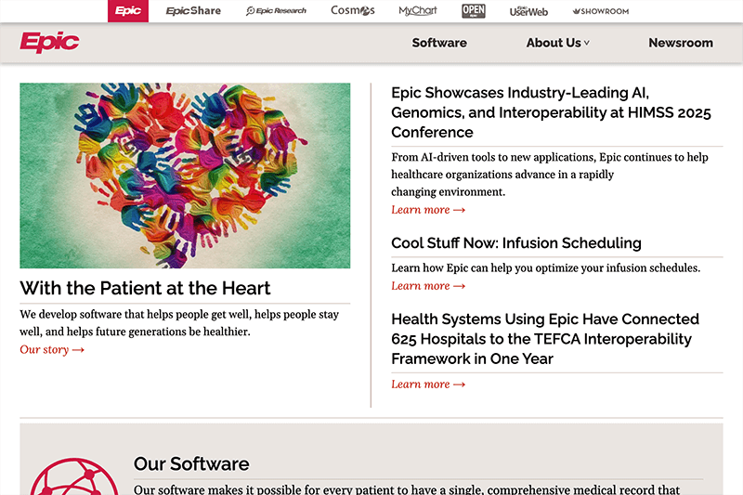Click the Open.epic logo icon
743x495 pixels.
coord(474,11)
